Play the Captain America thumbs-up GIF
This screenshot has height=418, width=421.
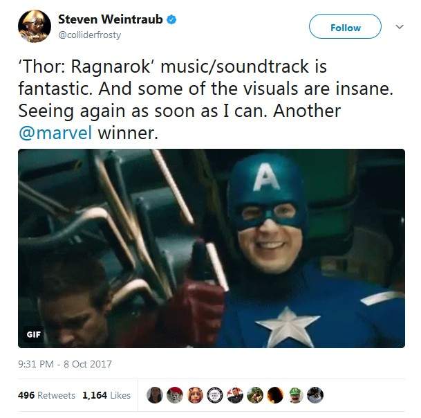(212, 248)
